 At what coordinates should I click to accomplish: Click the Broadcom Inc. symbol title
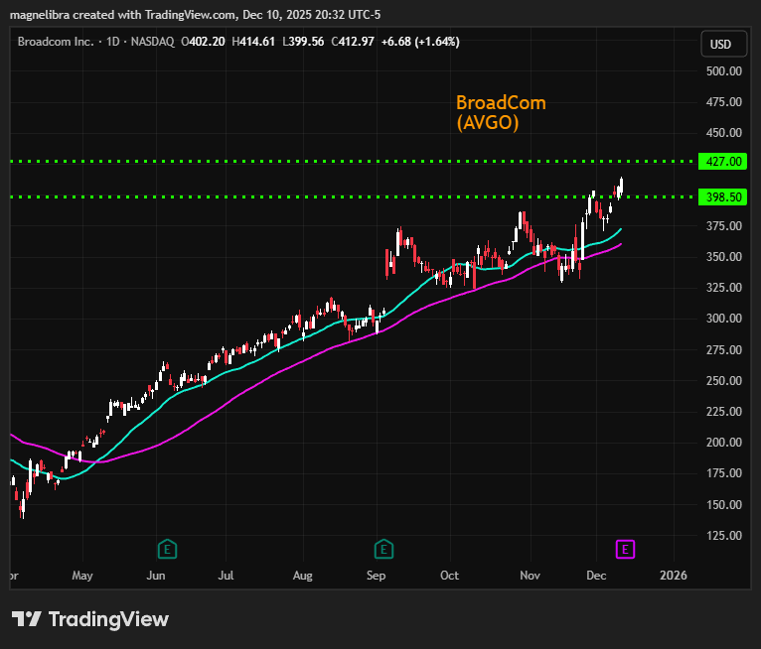56,42
